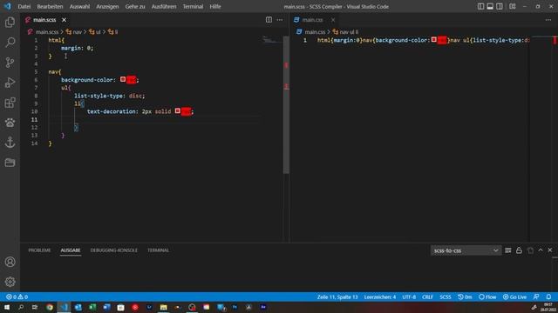Open the customize layout button
The image size is (558, 313).
(513, 6)
